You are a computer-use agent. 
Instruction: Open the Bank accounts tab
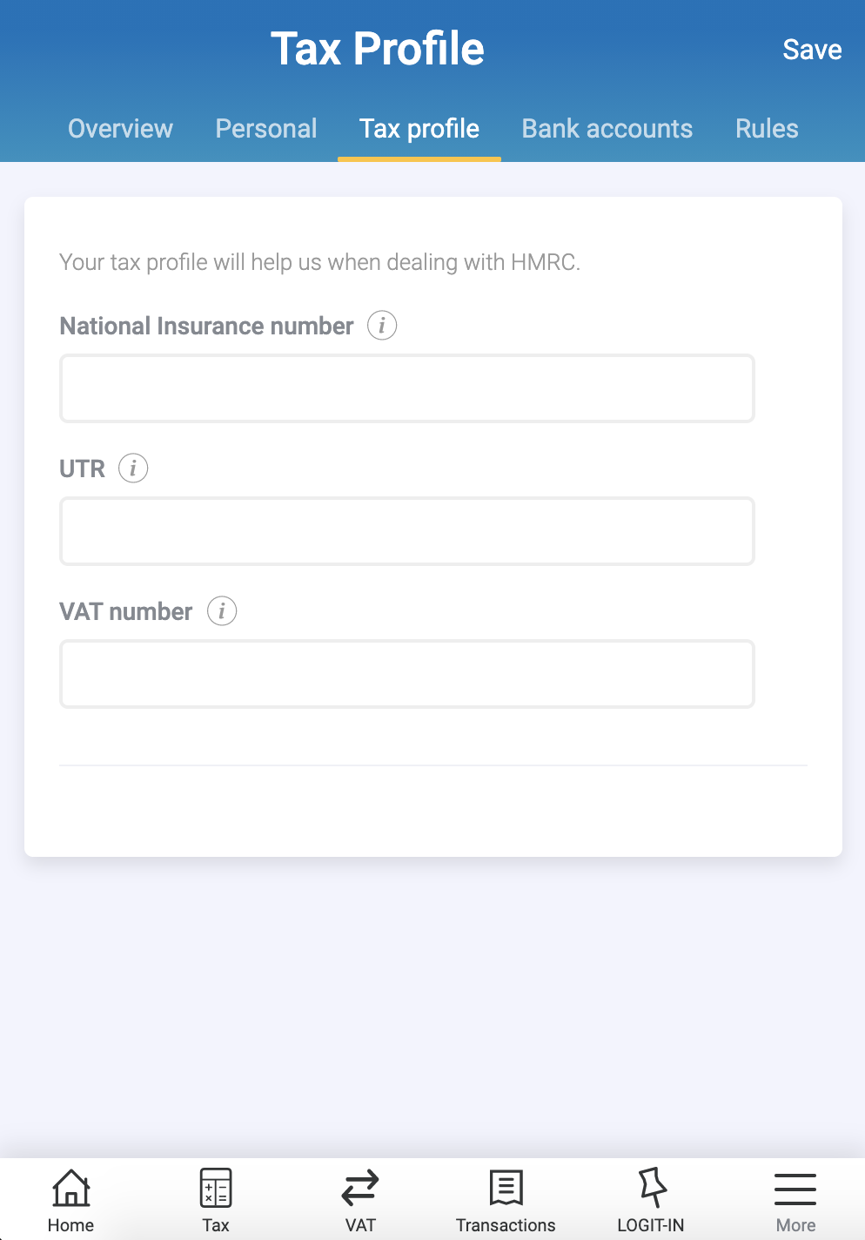(607, 129)
